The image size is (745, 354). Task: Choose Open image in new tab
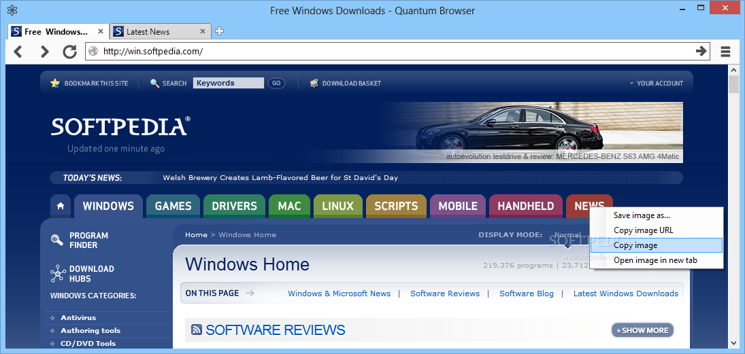pyautogui.click(x=657, y=260)
